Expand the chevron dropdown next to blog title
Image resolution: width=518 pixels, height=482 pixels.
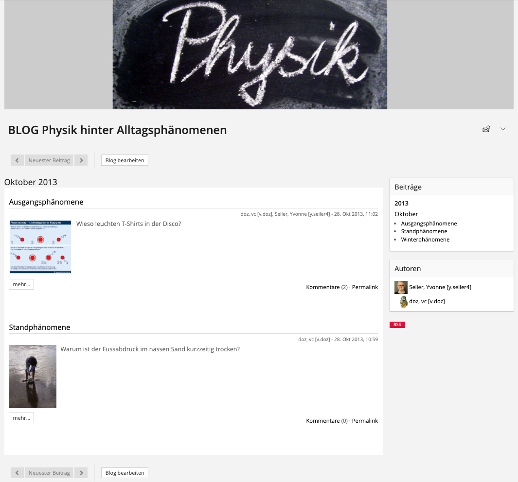click(x=503, y=129)
